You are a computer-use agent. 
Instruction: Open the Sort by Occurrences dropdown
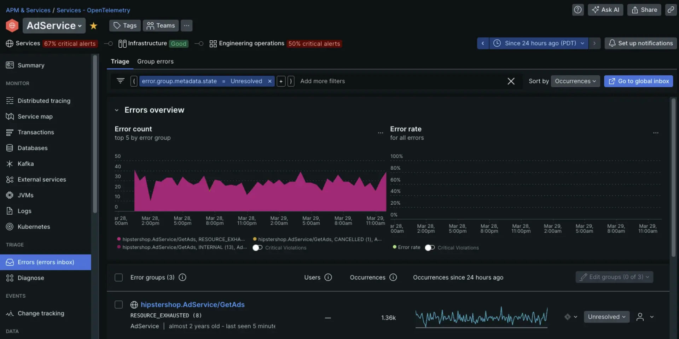tap(575, 81)
